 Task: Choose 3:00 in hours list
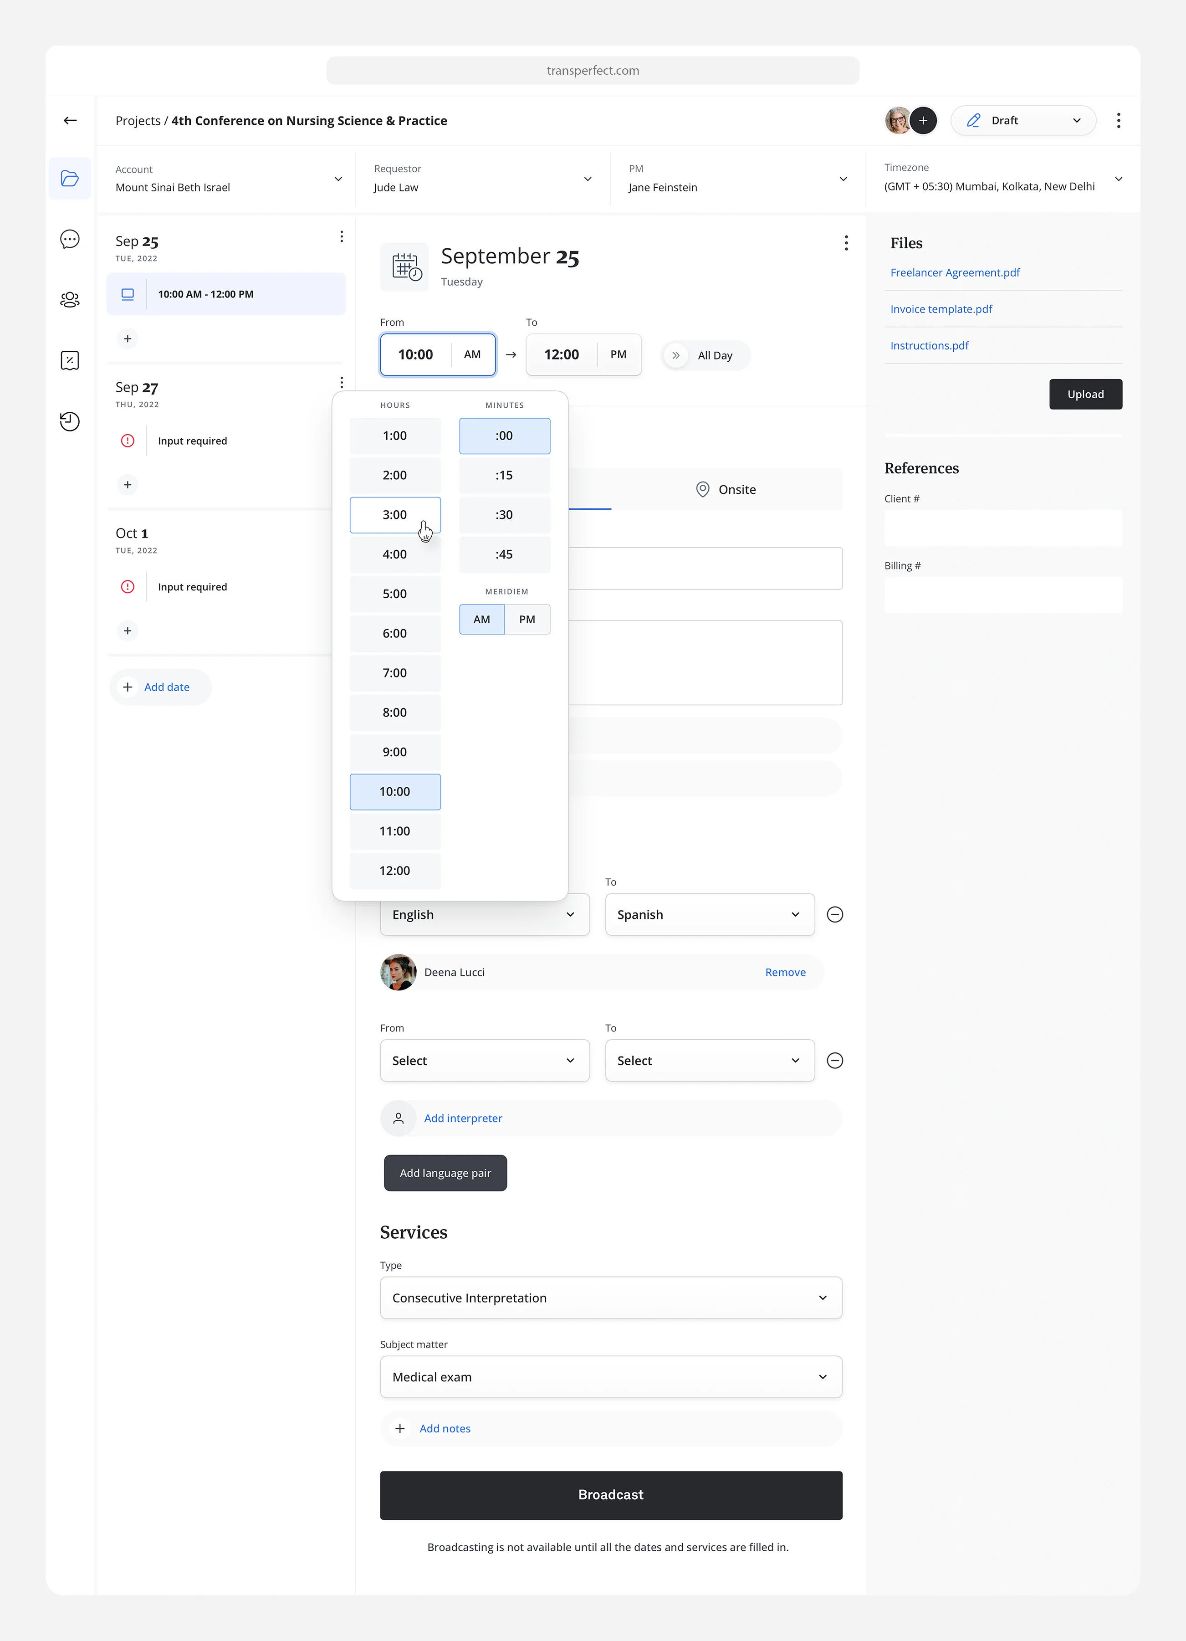(x=395, y=515)
